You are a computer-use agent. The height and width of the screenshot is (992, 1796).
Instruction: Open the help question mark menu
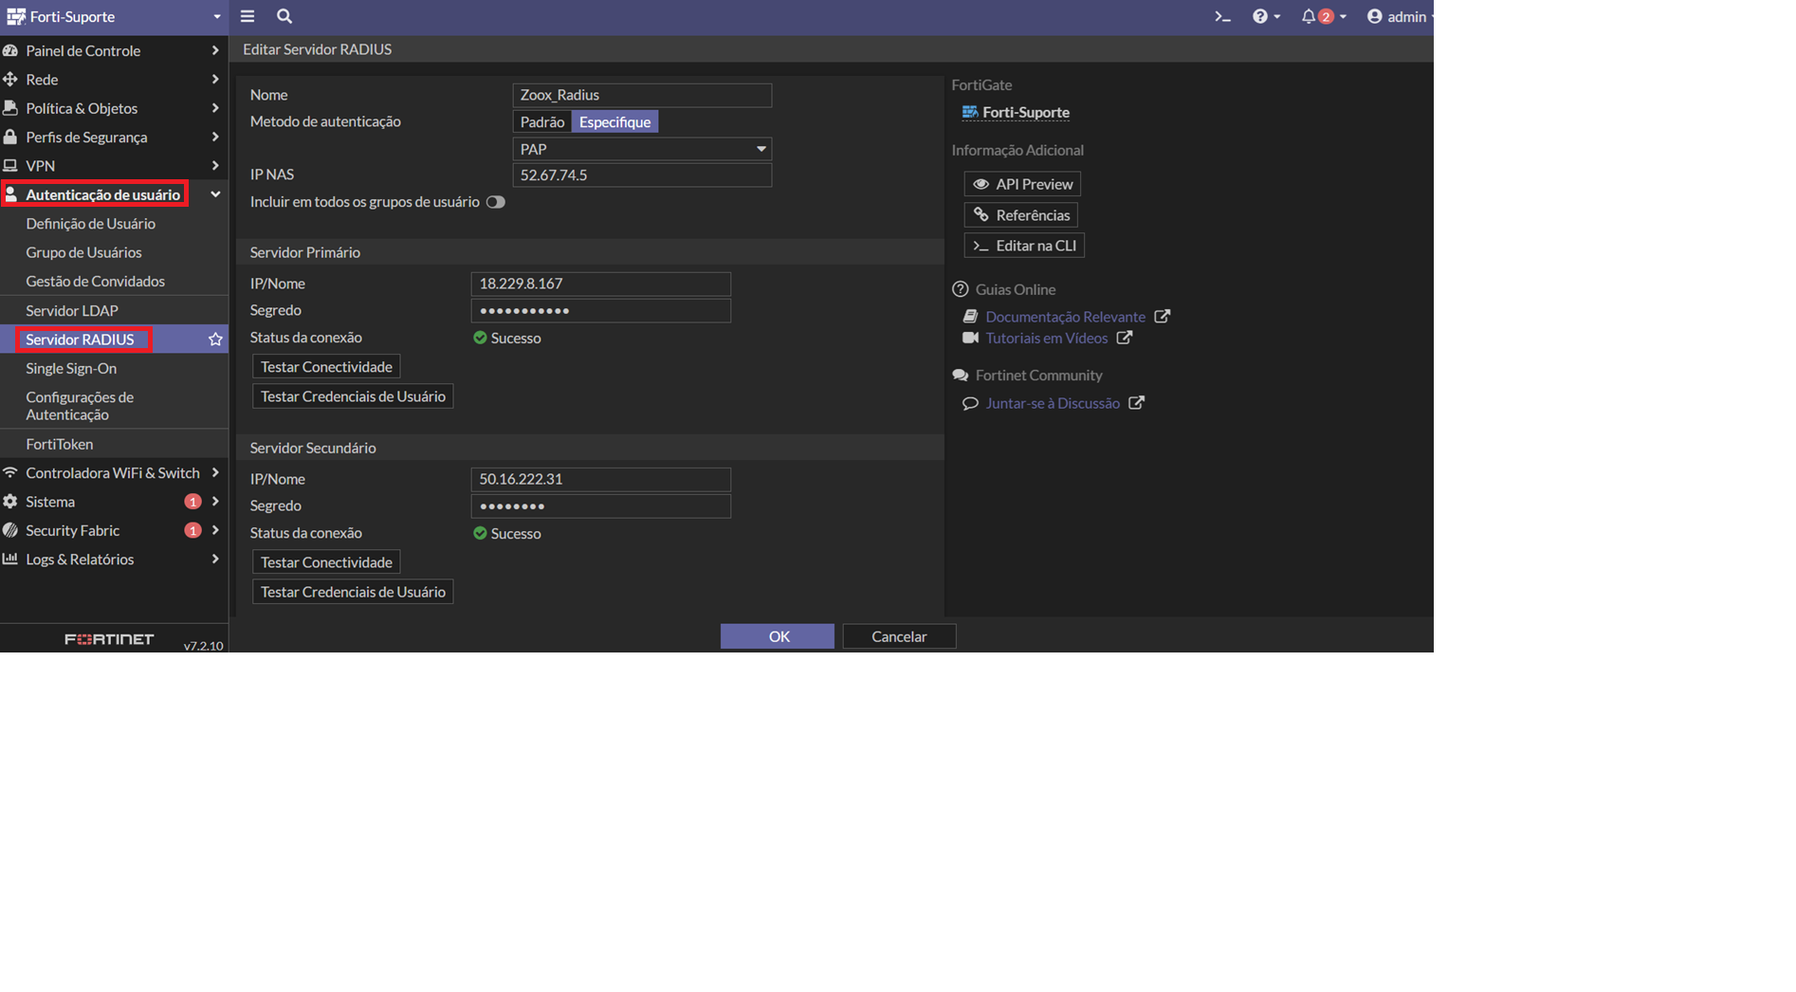(1266, 17)
